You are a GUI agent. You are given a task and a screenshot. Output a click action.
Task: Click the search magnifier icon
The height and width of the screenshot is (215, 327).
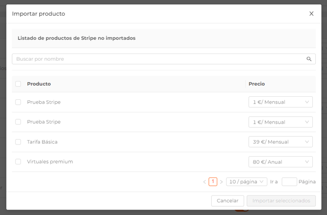tap(309, 59)
